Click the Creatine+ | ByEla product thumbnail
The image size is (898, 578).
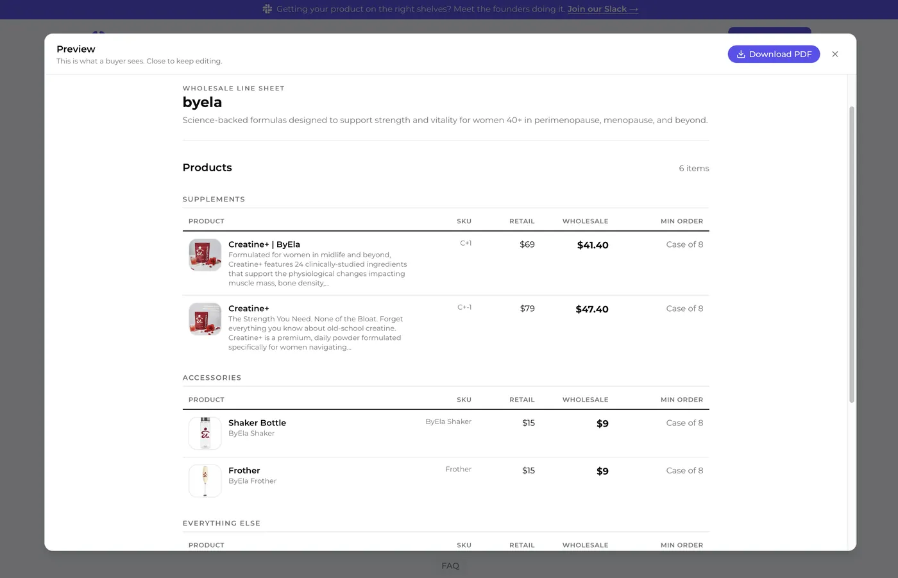point(205,255)
